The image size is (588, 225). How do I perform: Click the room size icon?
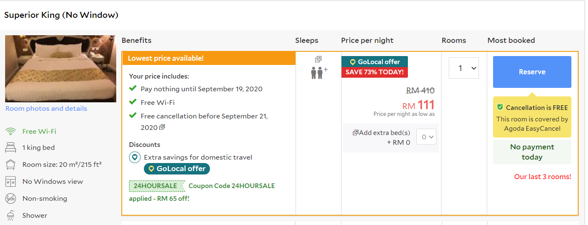(11, 165)
